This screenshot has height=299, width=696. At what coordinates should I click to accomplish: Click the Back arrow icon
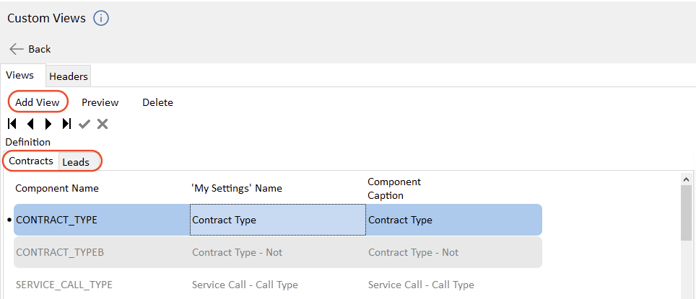pos(17,49)
